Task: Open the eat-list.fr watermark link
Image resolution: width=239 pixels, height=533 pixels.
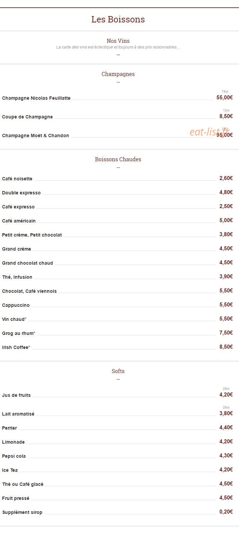Action: pos(210,132)
